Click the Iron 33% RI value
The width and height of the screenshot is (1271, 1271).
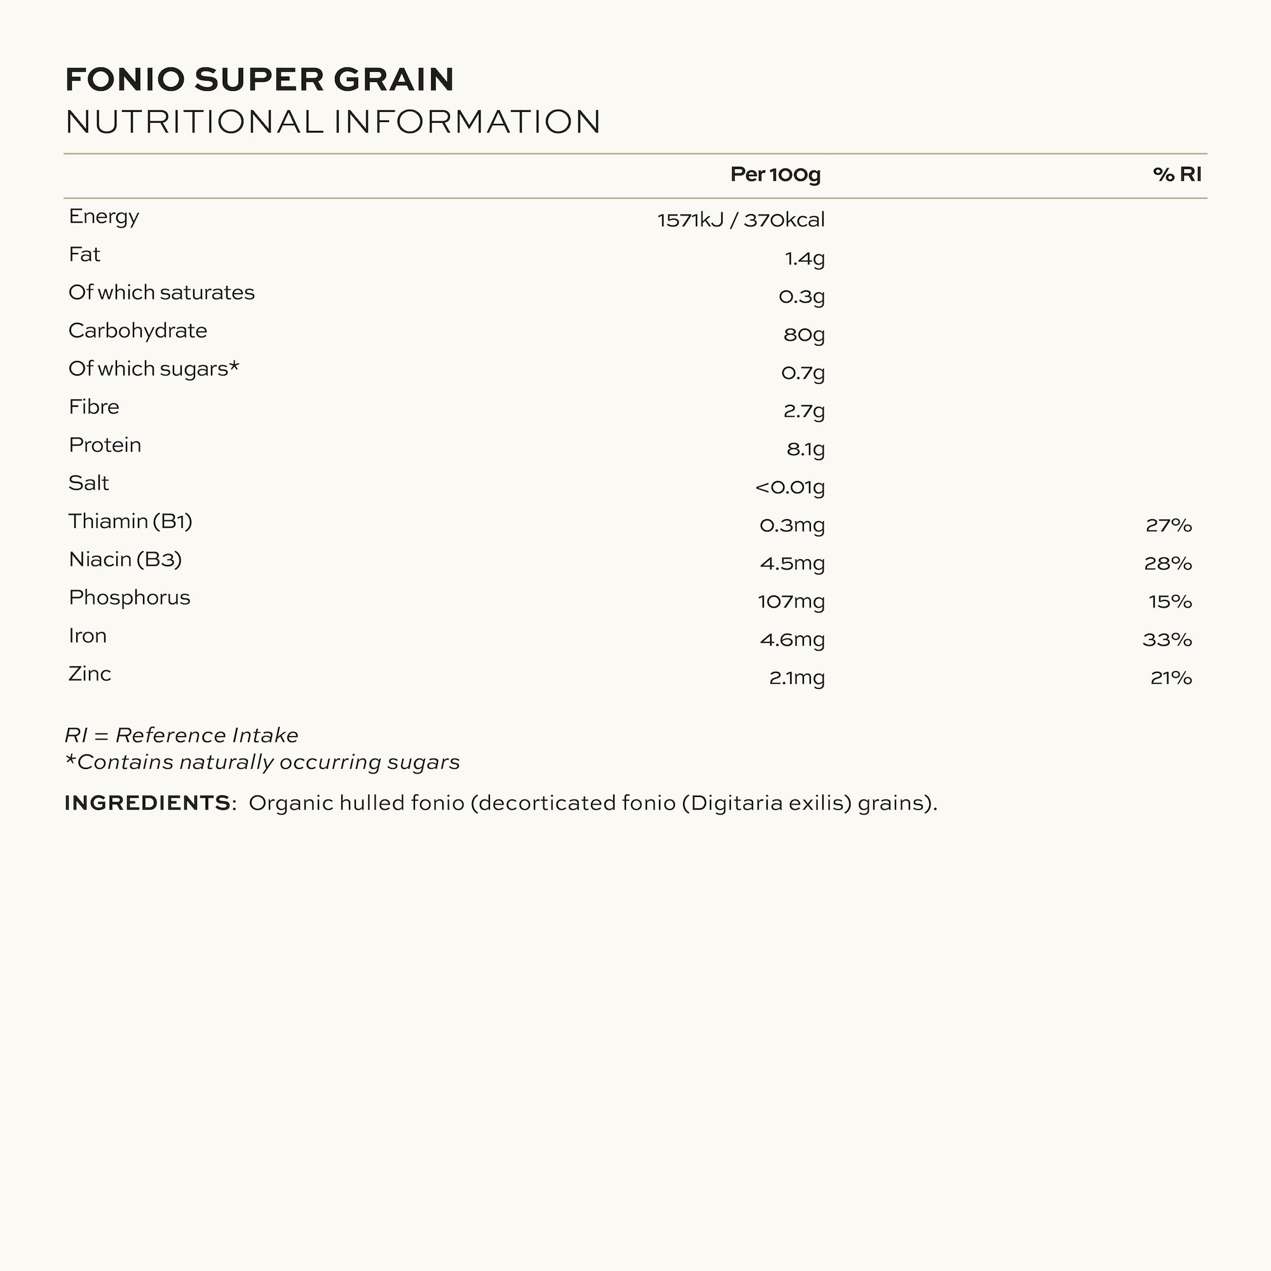pyautogui.click(x=1167, y=640)
